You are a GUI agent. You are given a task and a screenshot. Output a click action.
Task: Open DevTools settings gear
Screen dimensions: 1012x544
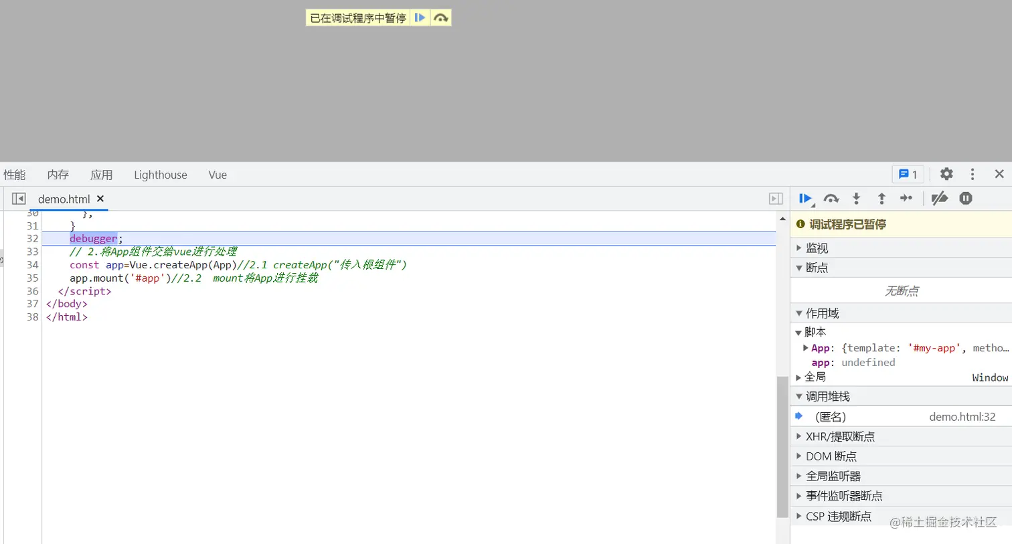click(x=946, y=174)
